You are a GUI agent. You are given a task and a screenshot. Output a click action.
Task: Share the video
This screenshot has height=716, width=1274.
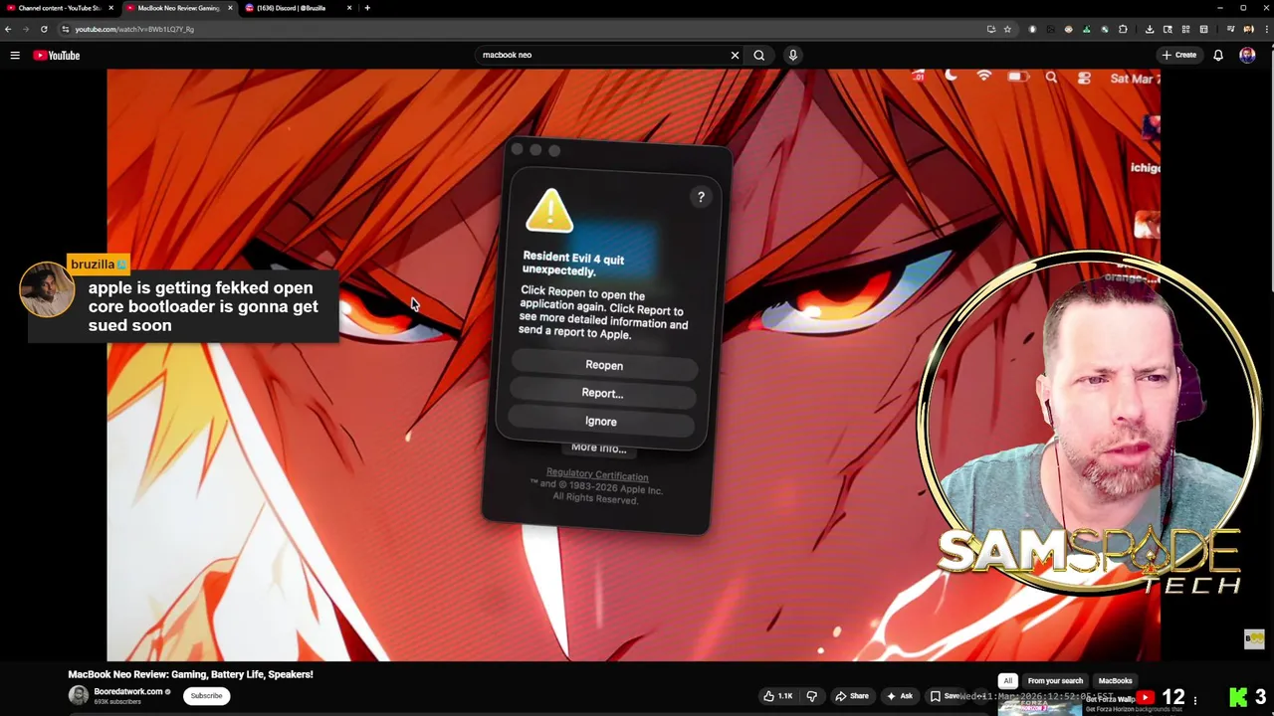tap(852, 696)
